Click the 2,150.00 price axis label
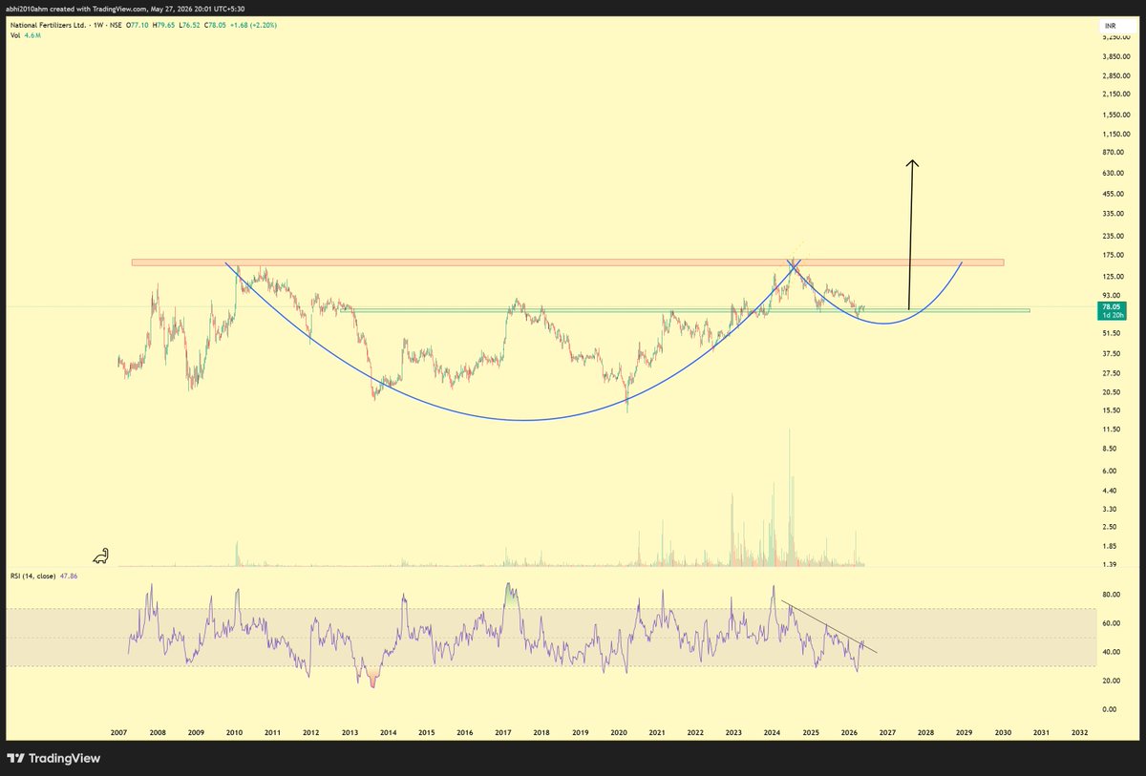1146x776 pixels. [x=1116, y=94]
